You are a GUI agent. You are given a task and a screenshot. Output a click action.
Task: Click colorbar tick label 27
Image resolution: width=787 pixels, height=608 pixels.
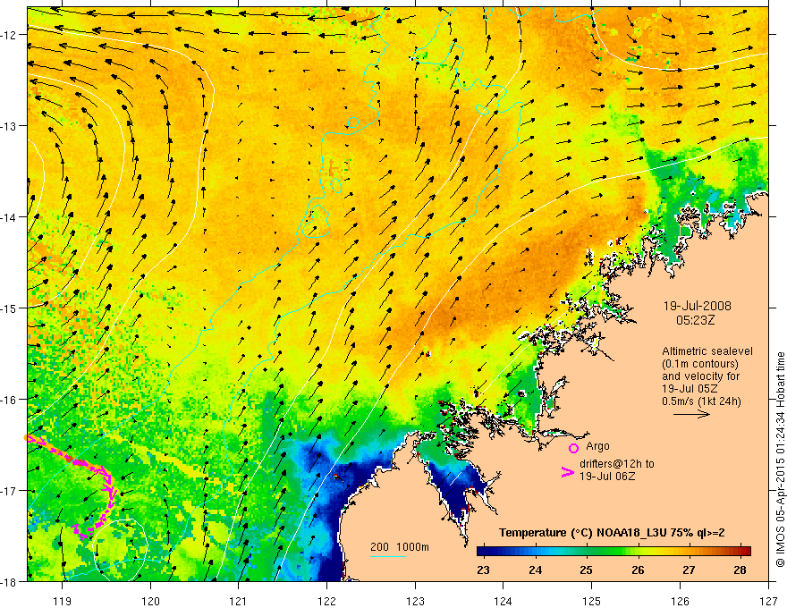[690, 570]
